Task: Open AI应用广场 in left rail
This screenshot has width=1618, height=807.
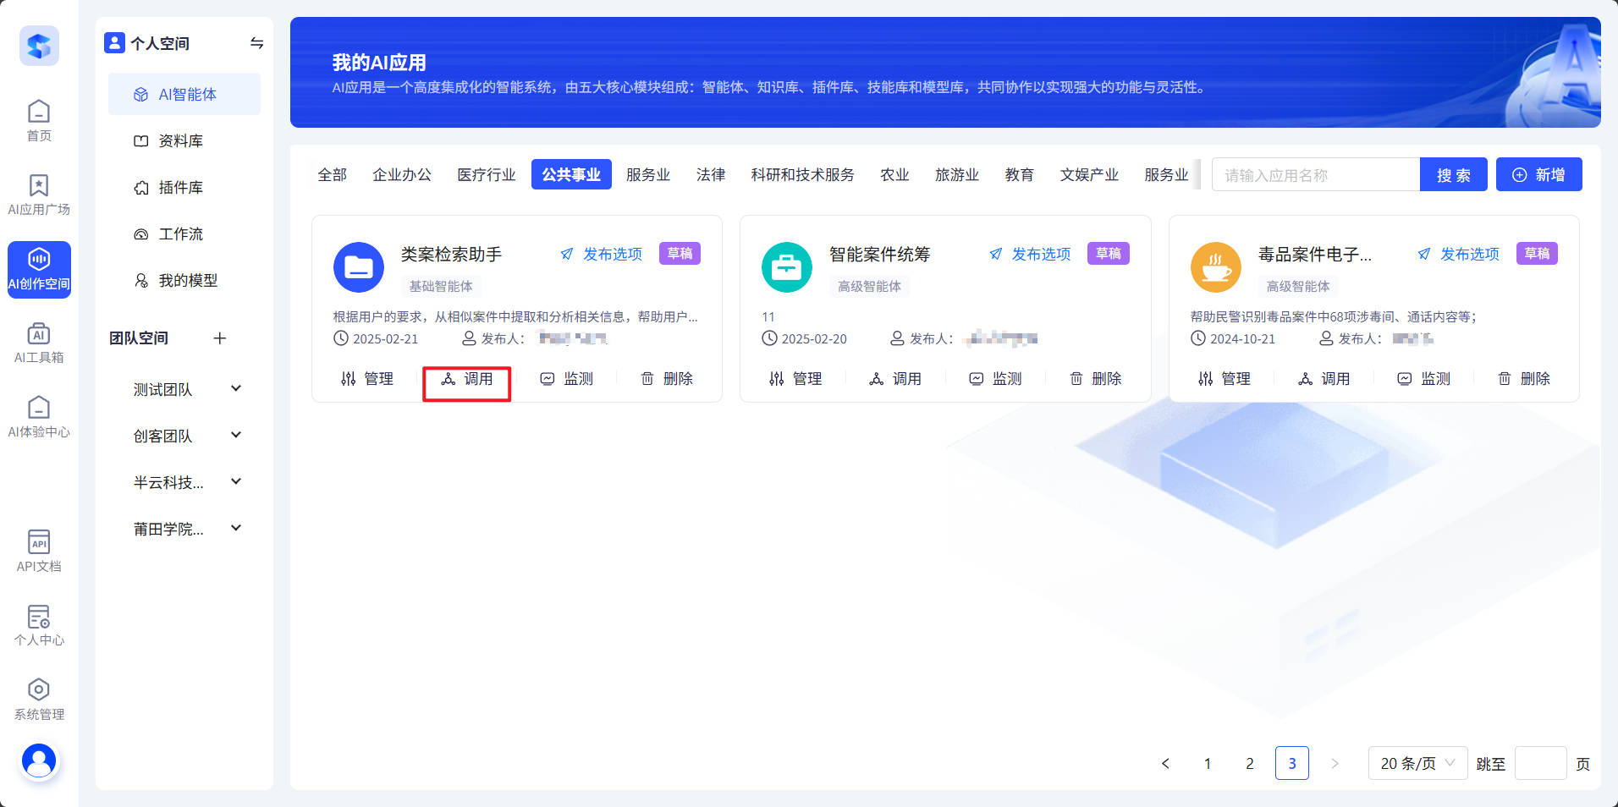Action: pyautogui.click(x=39, y=195)
